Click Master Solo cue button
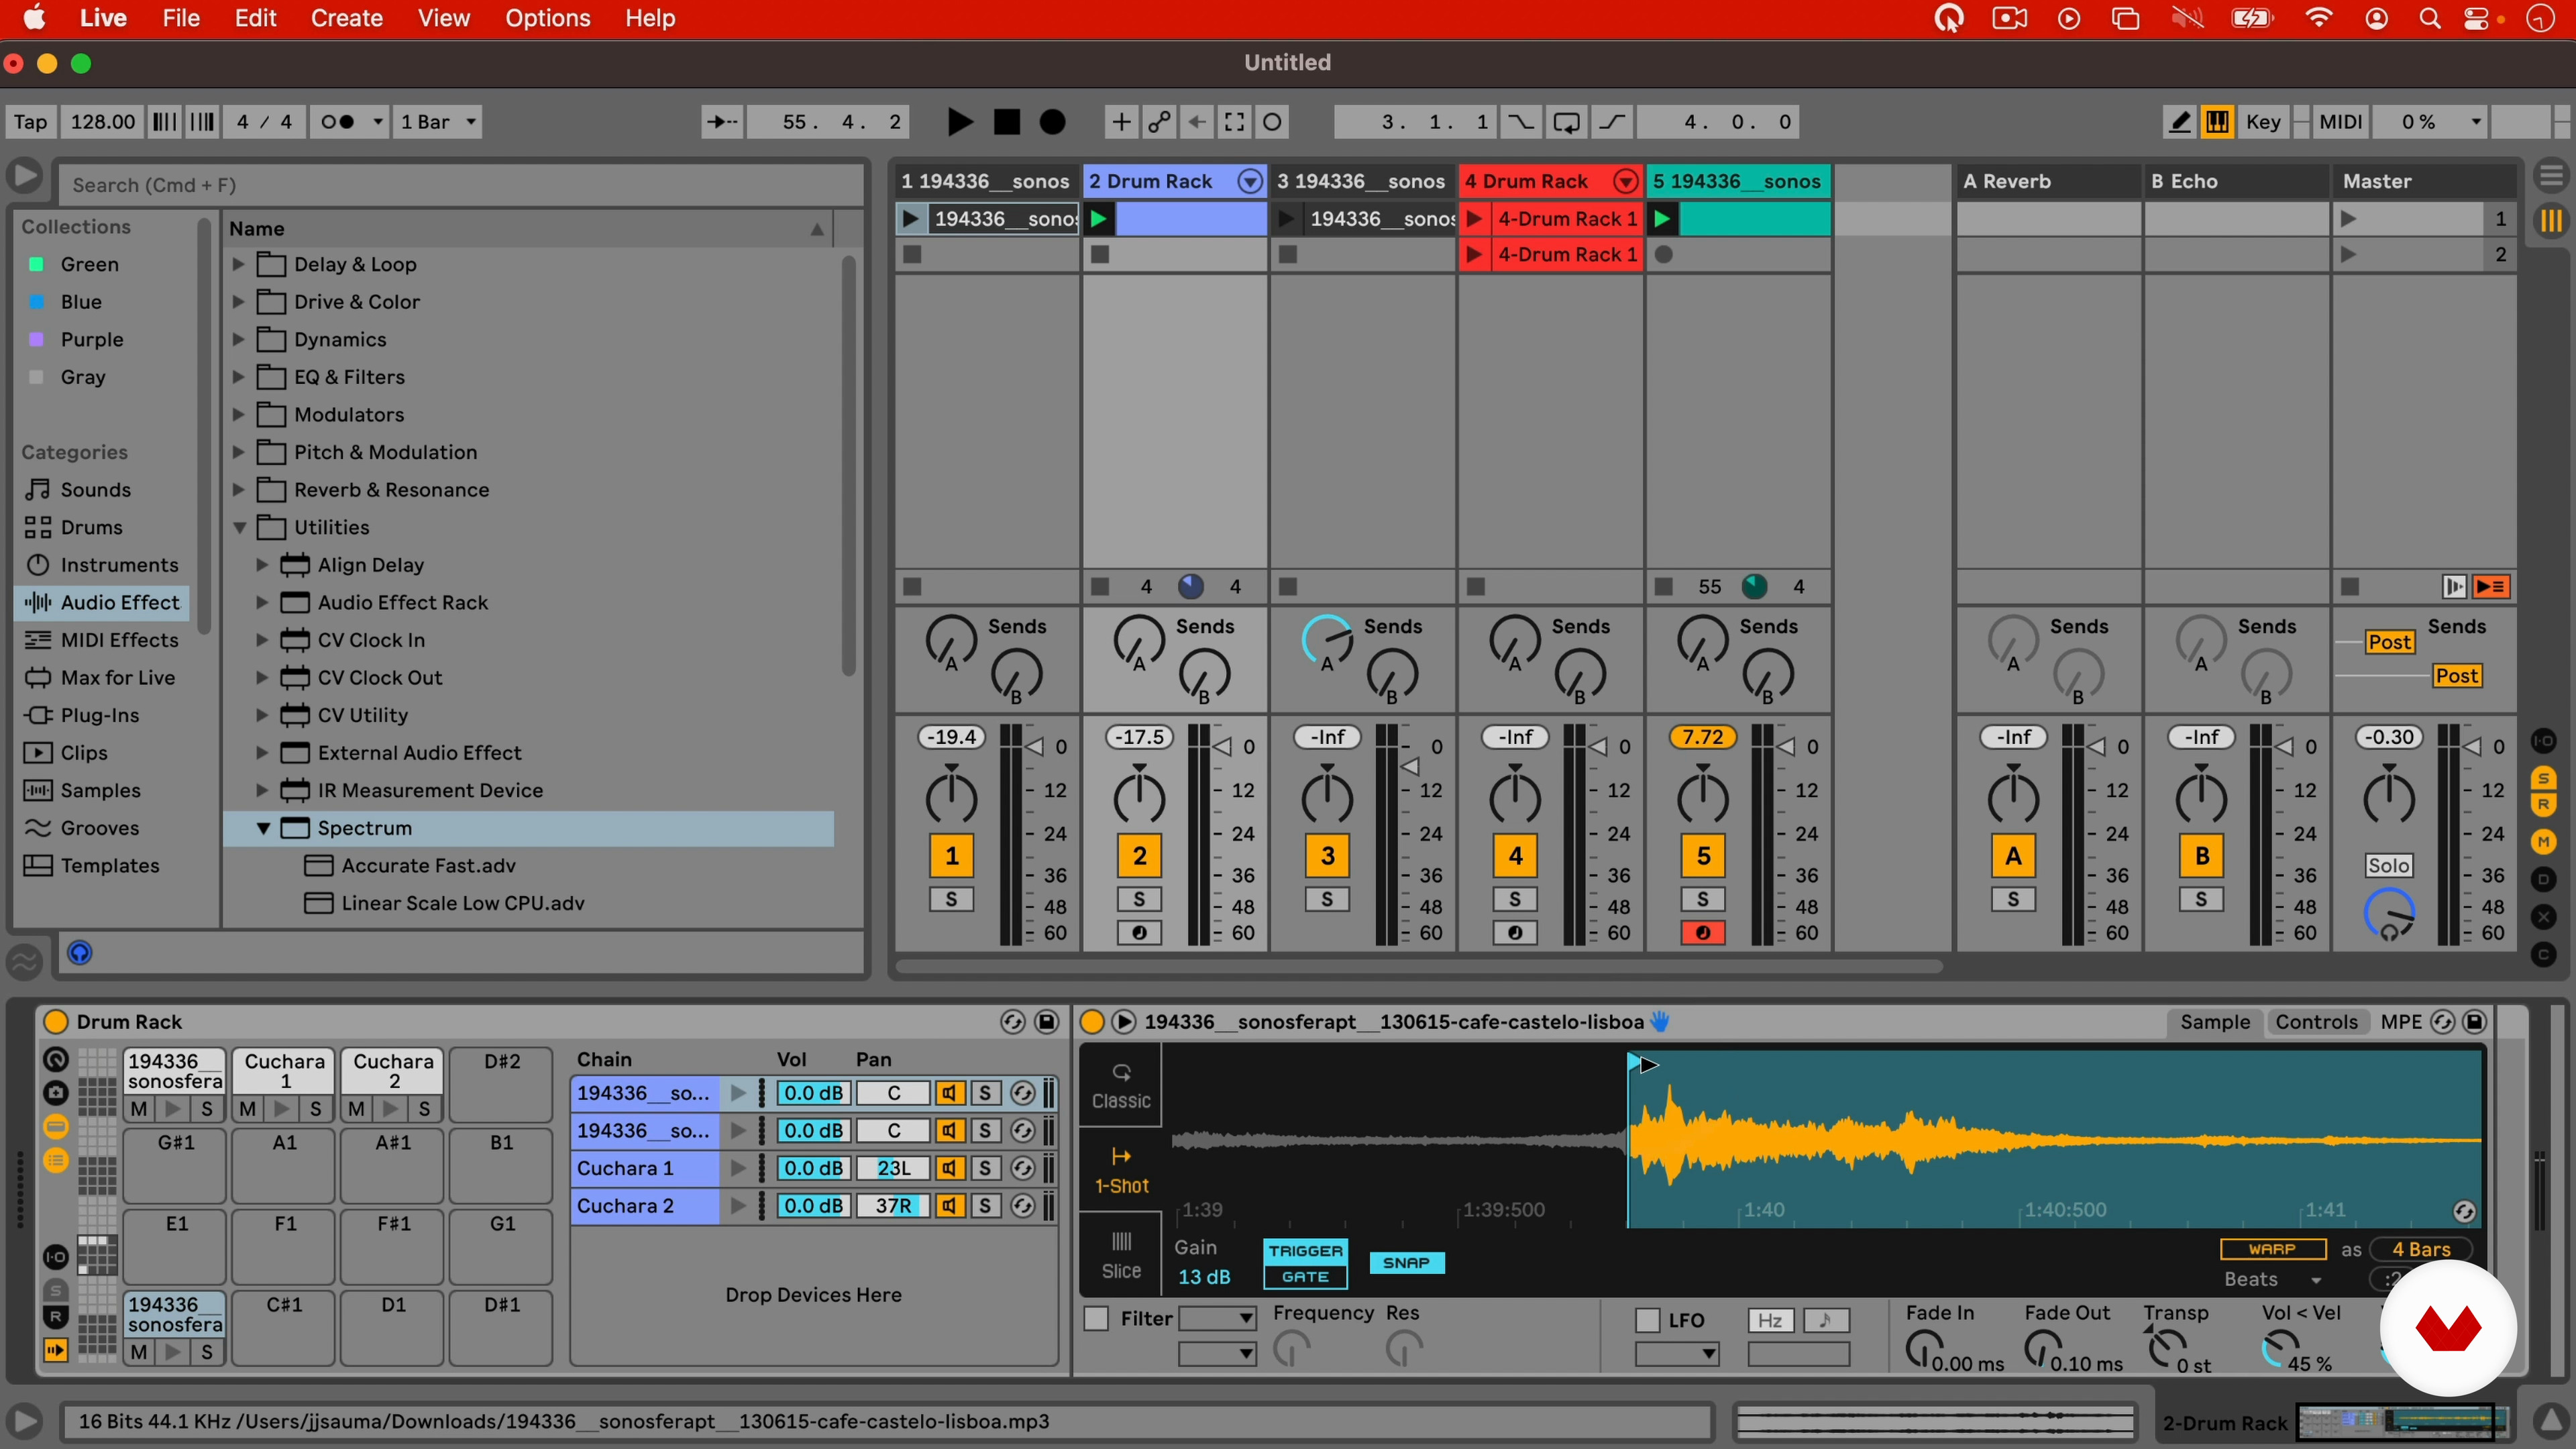Image resolution: width=2576 pixels, height=1449 pixels. [2388, 866]
